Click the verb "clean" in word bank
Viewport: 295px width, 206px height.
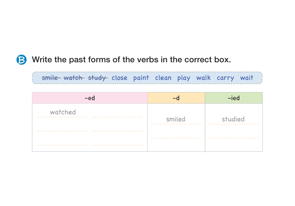(x=163, y=78)
